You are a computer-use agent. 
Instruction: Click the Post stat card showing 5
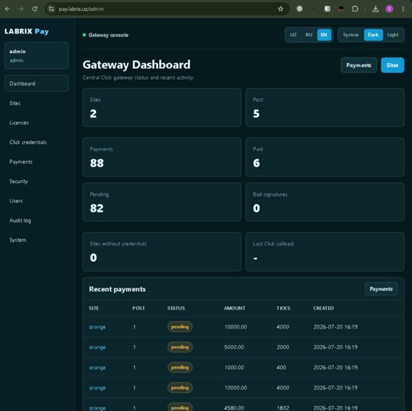pyautogui.click(x=325, y=108)
